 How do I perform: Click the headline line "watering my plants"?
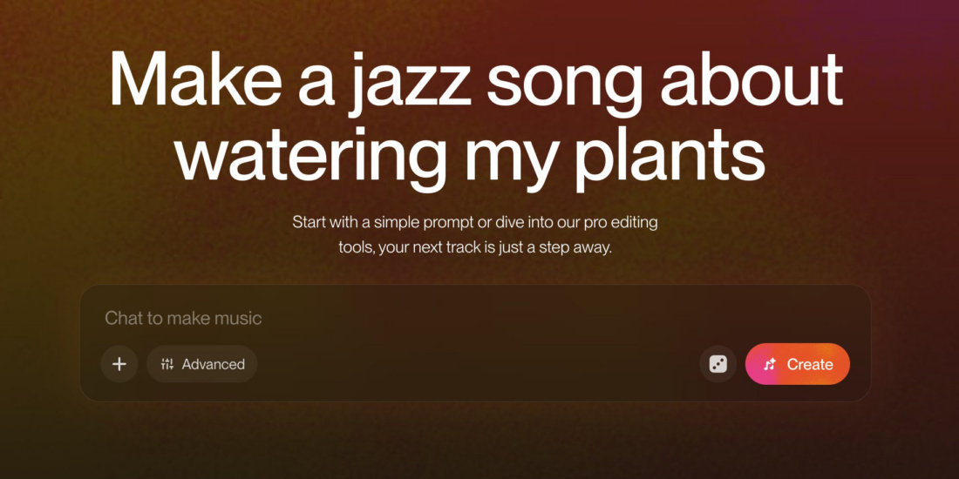pos(470,158)
